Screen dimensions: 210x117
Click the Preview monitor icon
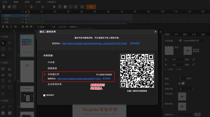click(x=71, y=7)
